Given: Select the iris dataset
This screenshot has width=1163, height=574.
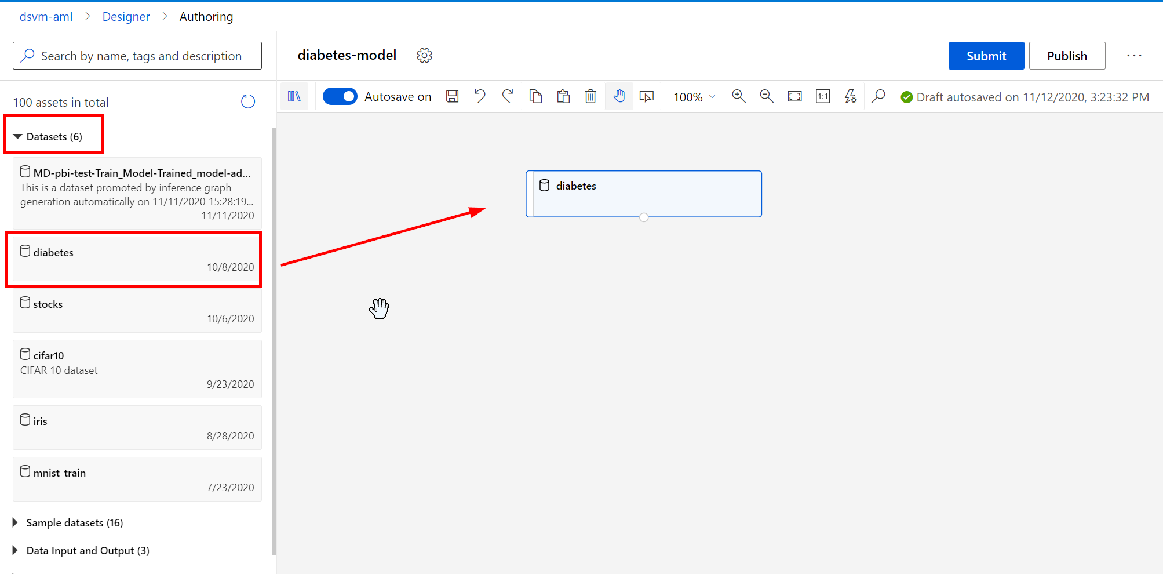Looking at the screenshot, I should point(137,428).
